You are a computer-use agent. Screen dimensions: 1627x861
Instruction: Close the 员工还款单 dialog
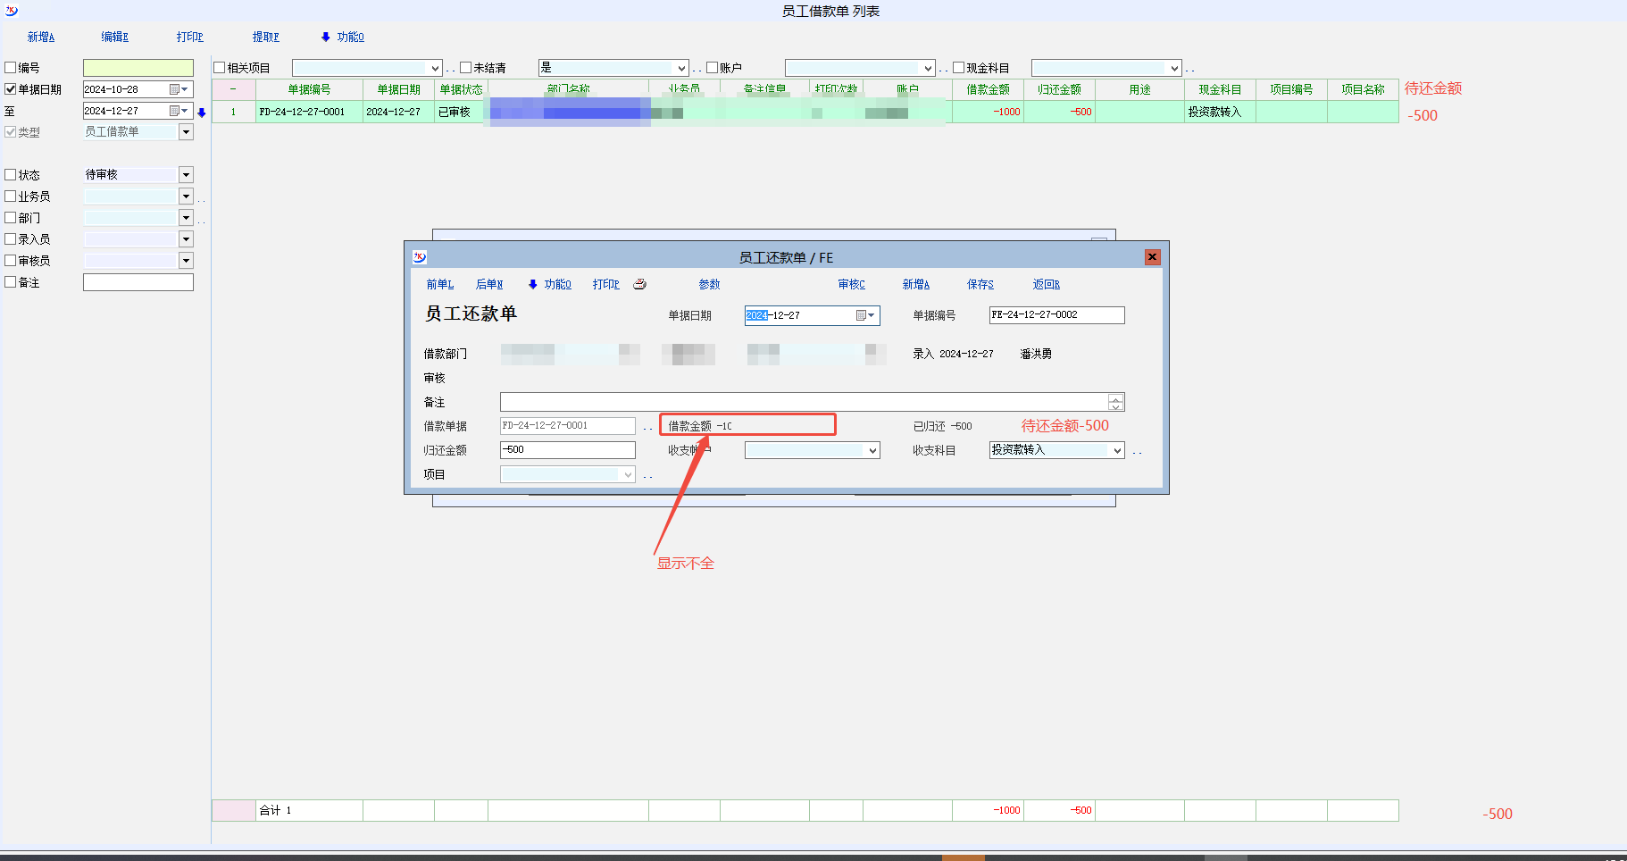pyautogui.click(x=1152, y=257)
